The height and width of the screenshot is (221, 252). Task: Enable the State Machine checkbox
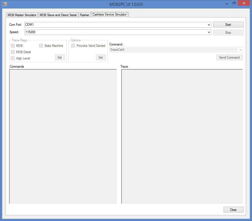[41, 46]
